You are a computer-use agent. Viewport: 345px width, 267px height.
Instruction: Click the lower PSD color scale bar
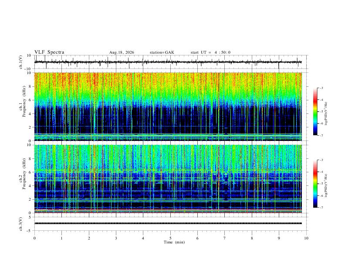315,184
